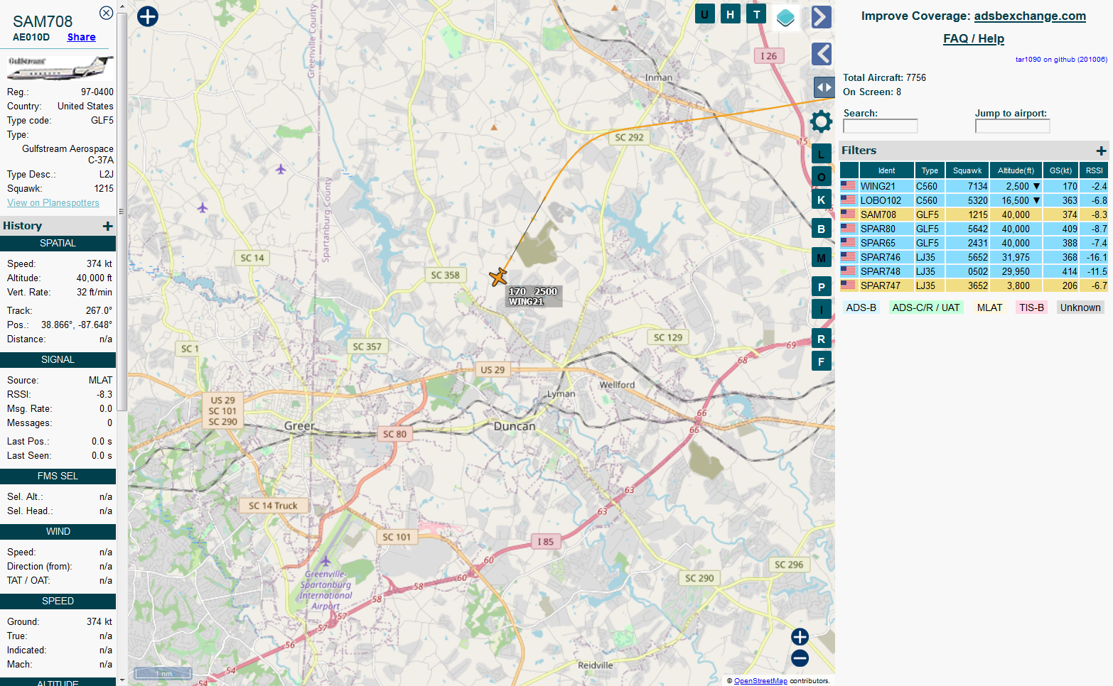Zoom in with the map plus button
The width and height of the screenshot is (1113, 686).
800,637
